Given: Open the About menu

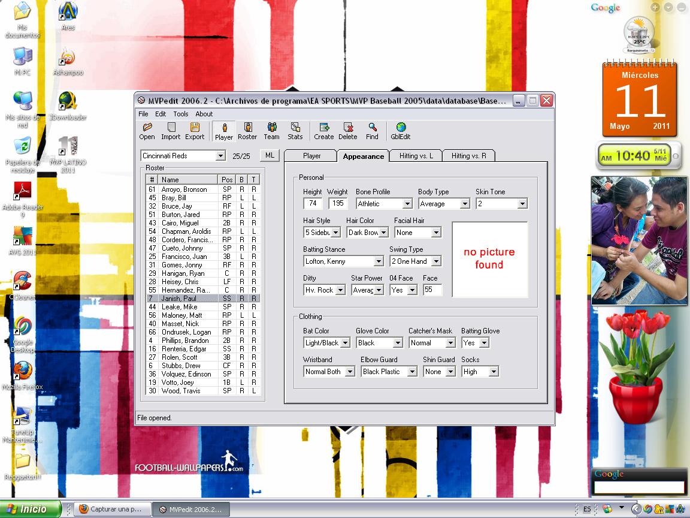Looking at the screenshot, I should (204, 114).
